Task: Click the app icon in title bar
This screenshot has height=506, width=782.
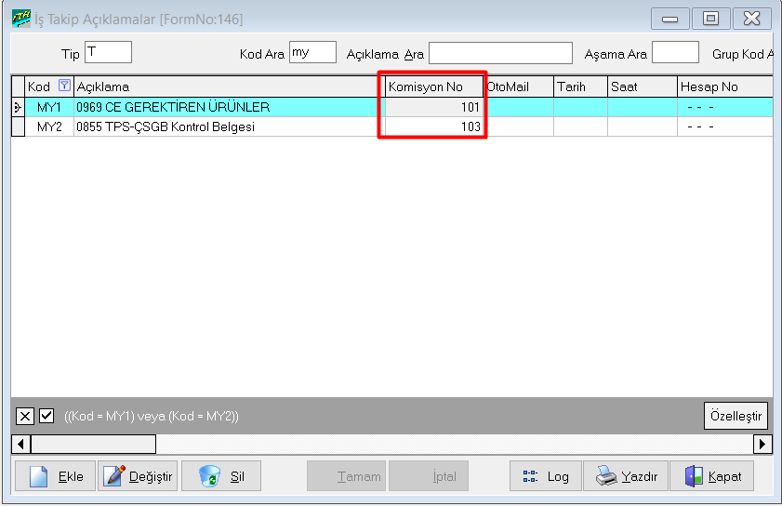Action: 20,19
